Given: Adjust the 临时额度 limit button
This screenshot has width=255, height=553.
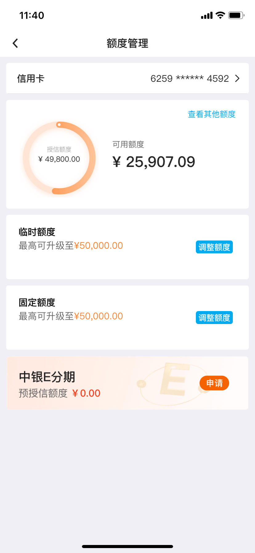Looking at the screenshot, I should (x=214, y=247).
